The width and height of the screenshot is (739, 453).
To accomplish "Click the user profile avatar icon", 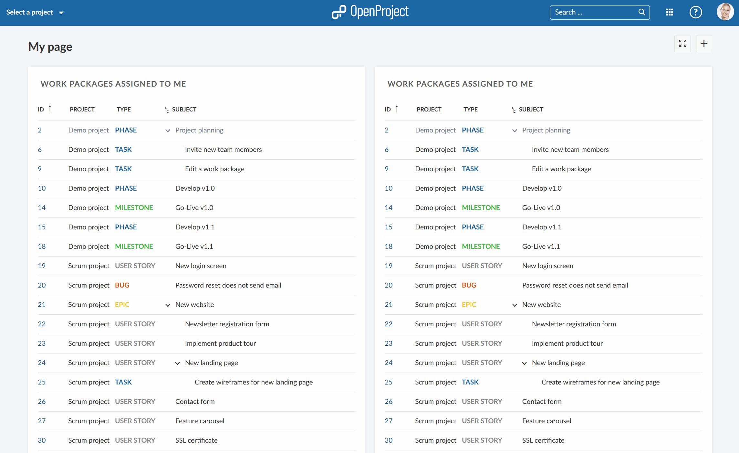I will (725, 12).
